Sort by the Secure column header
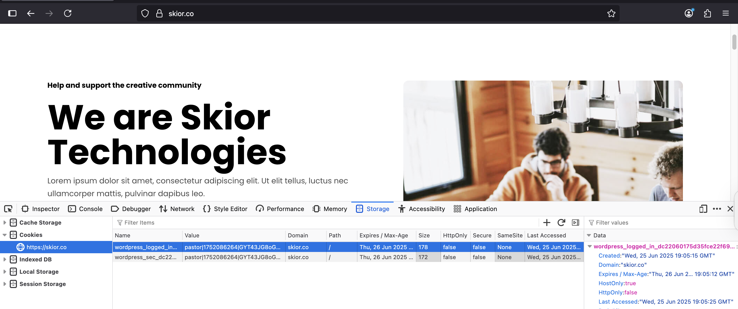This screenshot has height=309, width=738. click(x=483, y=236)
